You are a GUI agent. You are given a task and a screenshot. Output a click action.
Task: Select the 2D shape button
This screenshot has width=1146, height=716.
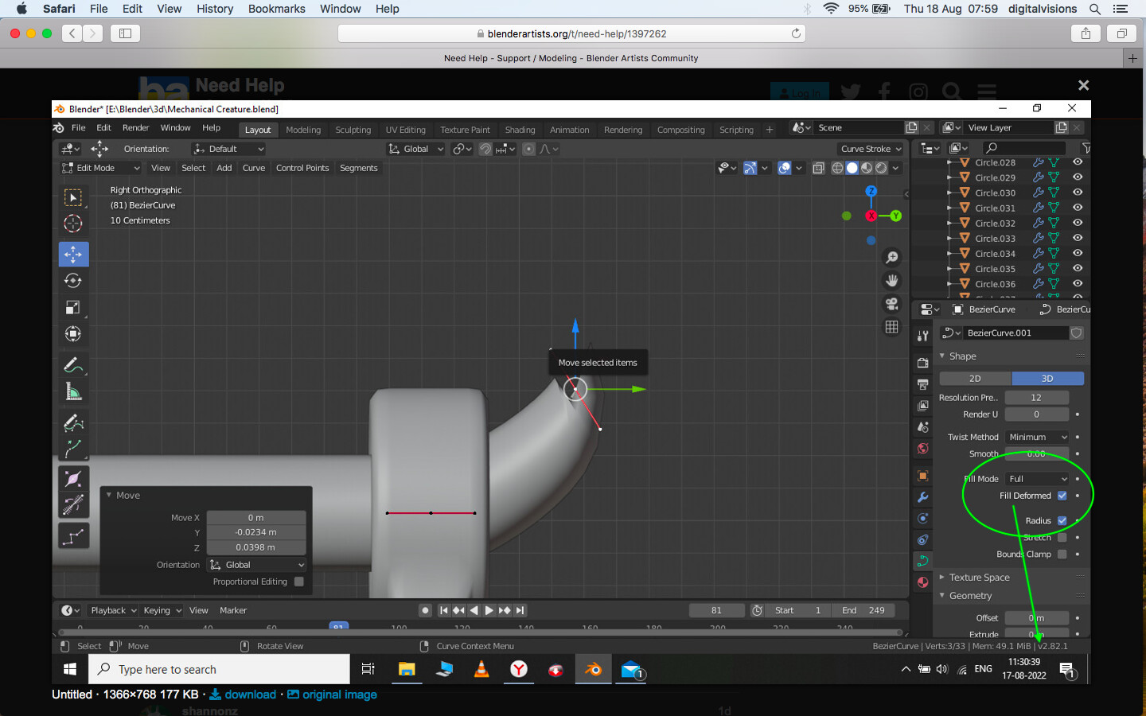click(975, 379)
